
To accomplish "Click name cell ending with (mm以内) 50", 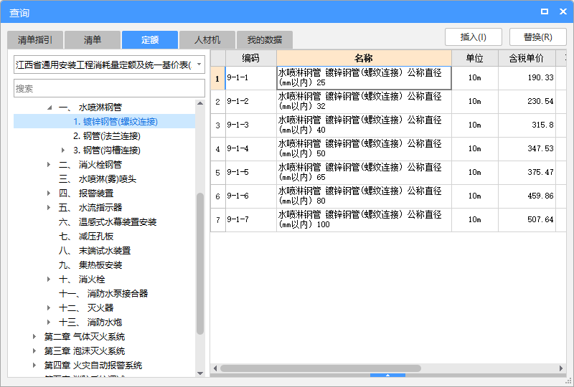I will click(x=364, y=148).
